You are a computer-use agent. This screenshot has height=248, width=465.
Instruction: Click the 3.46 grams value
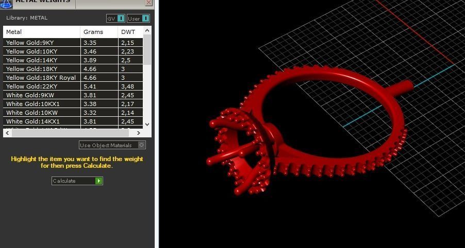pos(90,51)
